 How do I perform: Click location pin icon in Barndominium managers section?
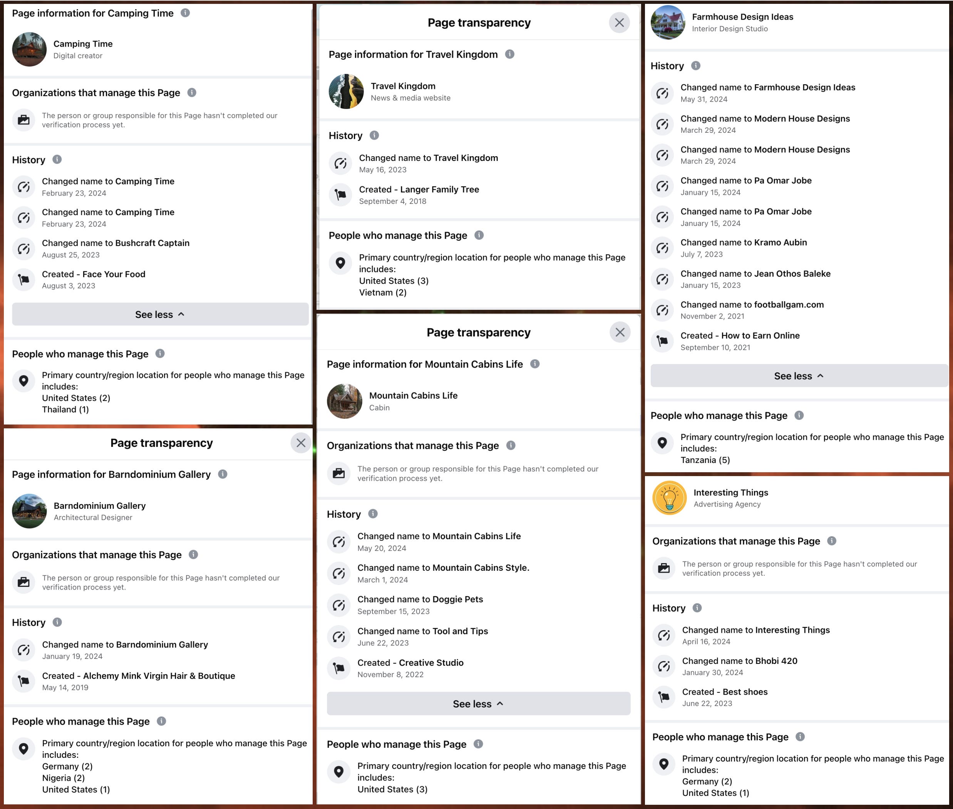click(24, 749)
